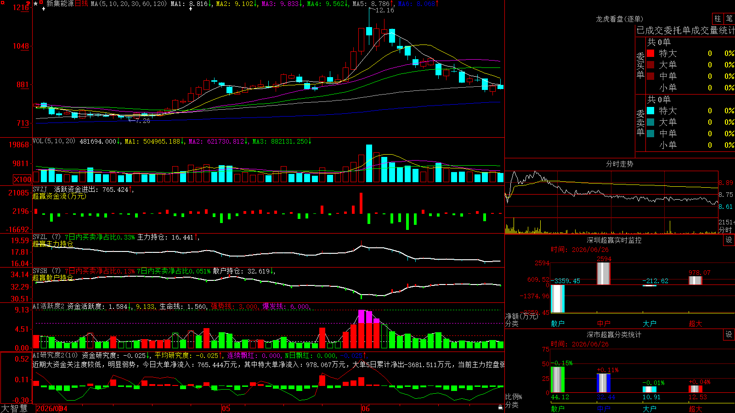The image size is (735, 413).
Task: Click the 委卖单 section label
Action: (x=640, y=123)
